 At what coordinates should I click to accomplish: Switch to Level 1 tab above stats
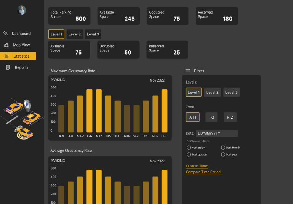(x=56, y=34)
